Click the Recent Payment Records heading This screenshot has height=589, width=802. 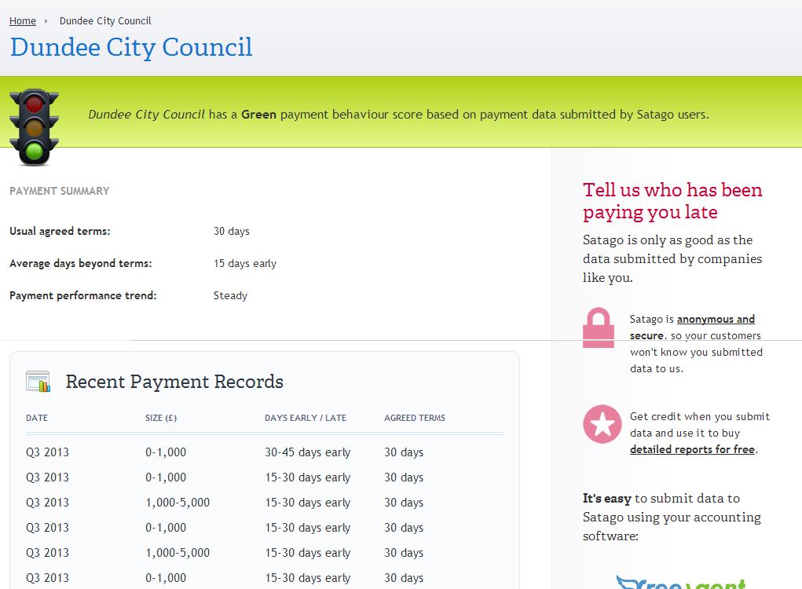174,382
